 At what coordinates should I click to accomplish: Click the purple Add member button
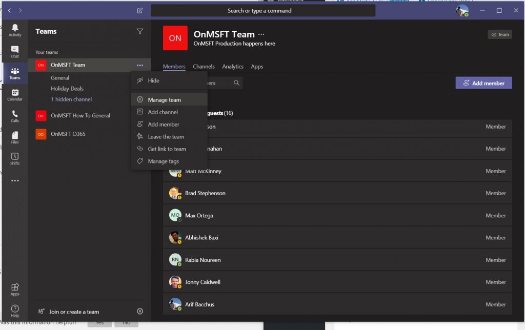483,83
